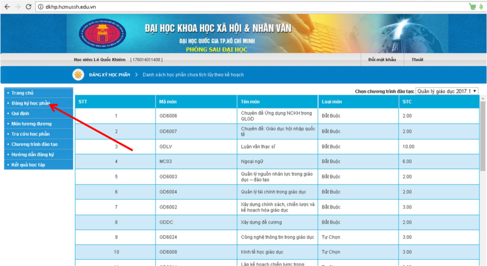Open the Đổi mật khẩu link
Screen dimensions: 487x266
382,59
